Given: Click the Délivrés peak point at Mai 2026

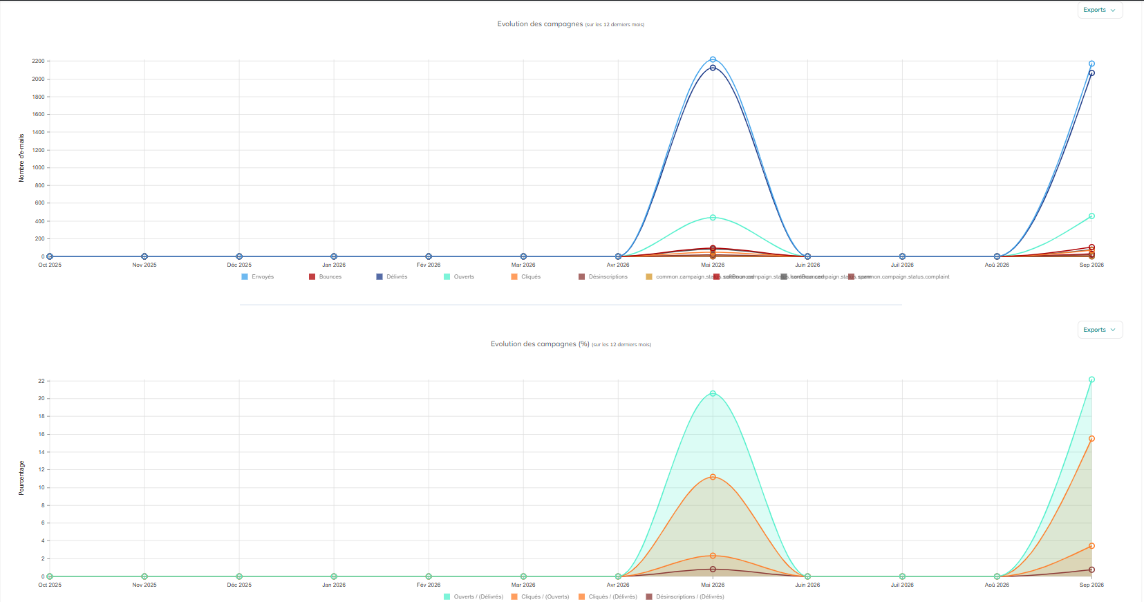Looking at the screenshot, I should point(713,68).
